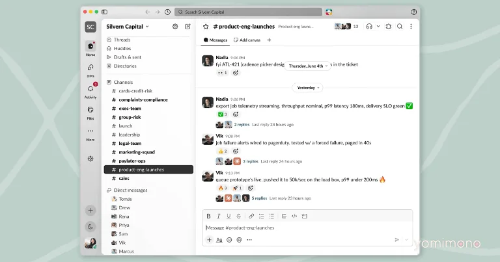This screenshot has width=500, height=262.
Task: Toggle the thumbs up reaction with count 2
Action: pyautogui.click(x=223, y=151)
